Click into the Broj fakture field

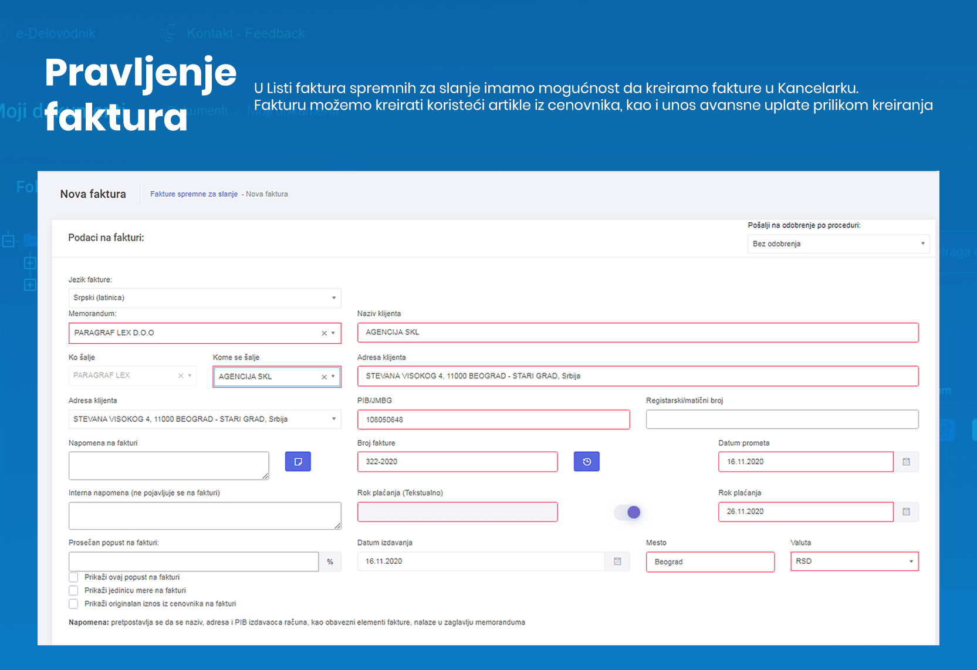457,462
